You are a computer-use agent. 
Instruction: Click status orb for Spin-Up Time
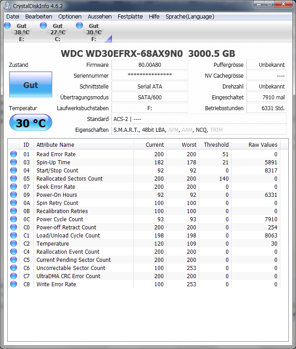click(x=14, y=162)
